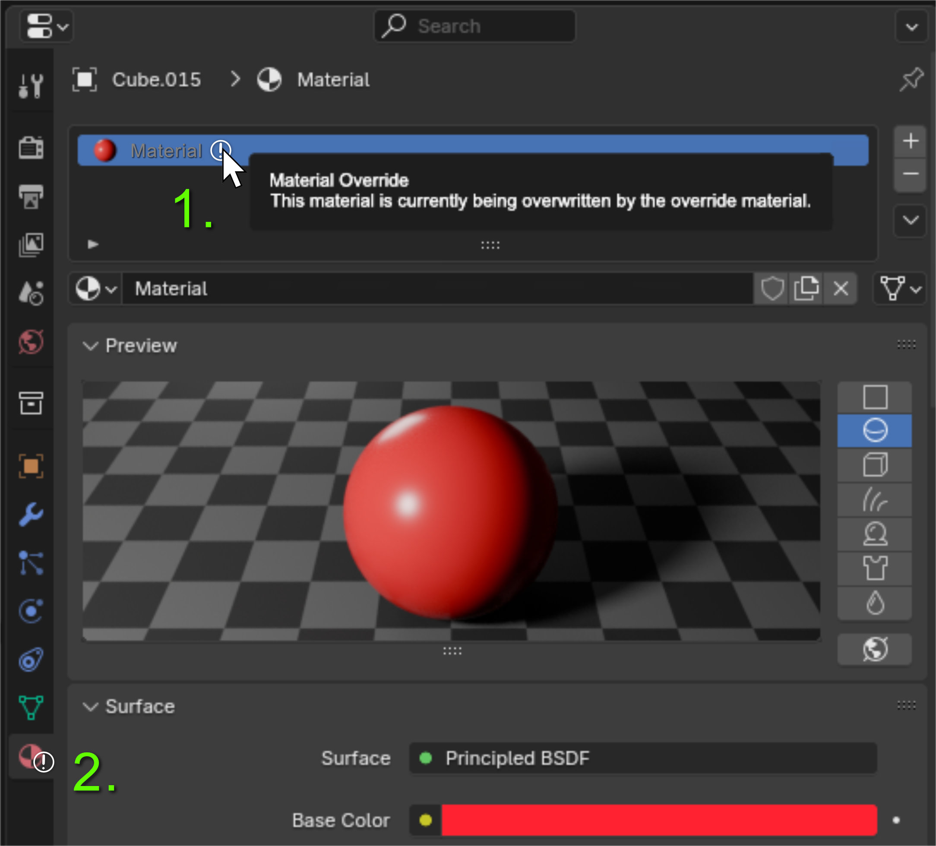
Task: Open the red Base Color swatch
Action: [659, 820]
